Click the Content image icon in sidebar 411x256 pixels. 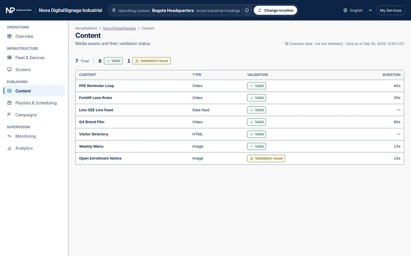pyautogui.click(x=9, y=91)
